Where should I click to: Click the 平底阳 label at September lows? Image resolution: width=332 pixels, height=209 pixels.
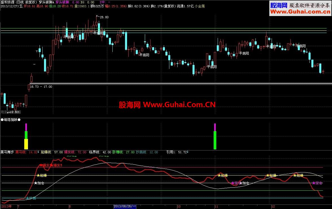145,55
